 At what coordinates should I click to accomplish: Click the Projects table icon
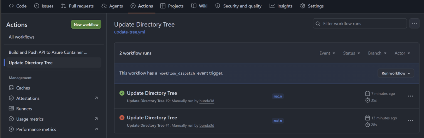click(x=163, y=6)
